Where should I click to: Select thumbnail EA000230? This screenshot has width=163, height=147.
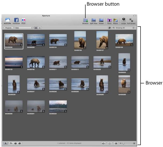click(124, 62)
